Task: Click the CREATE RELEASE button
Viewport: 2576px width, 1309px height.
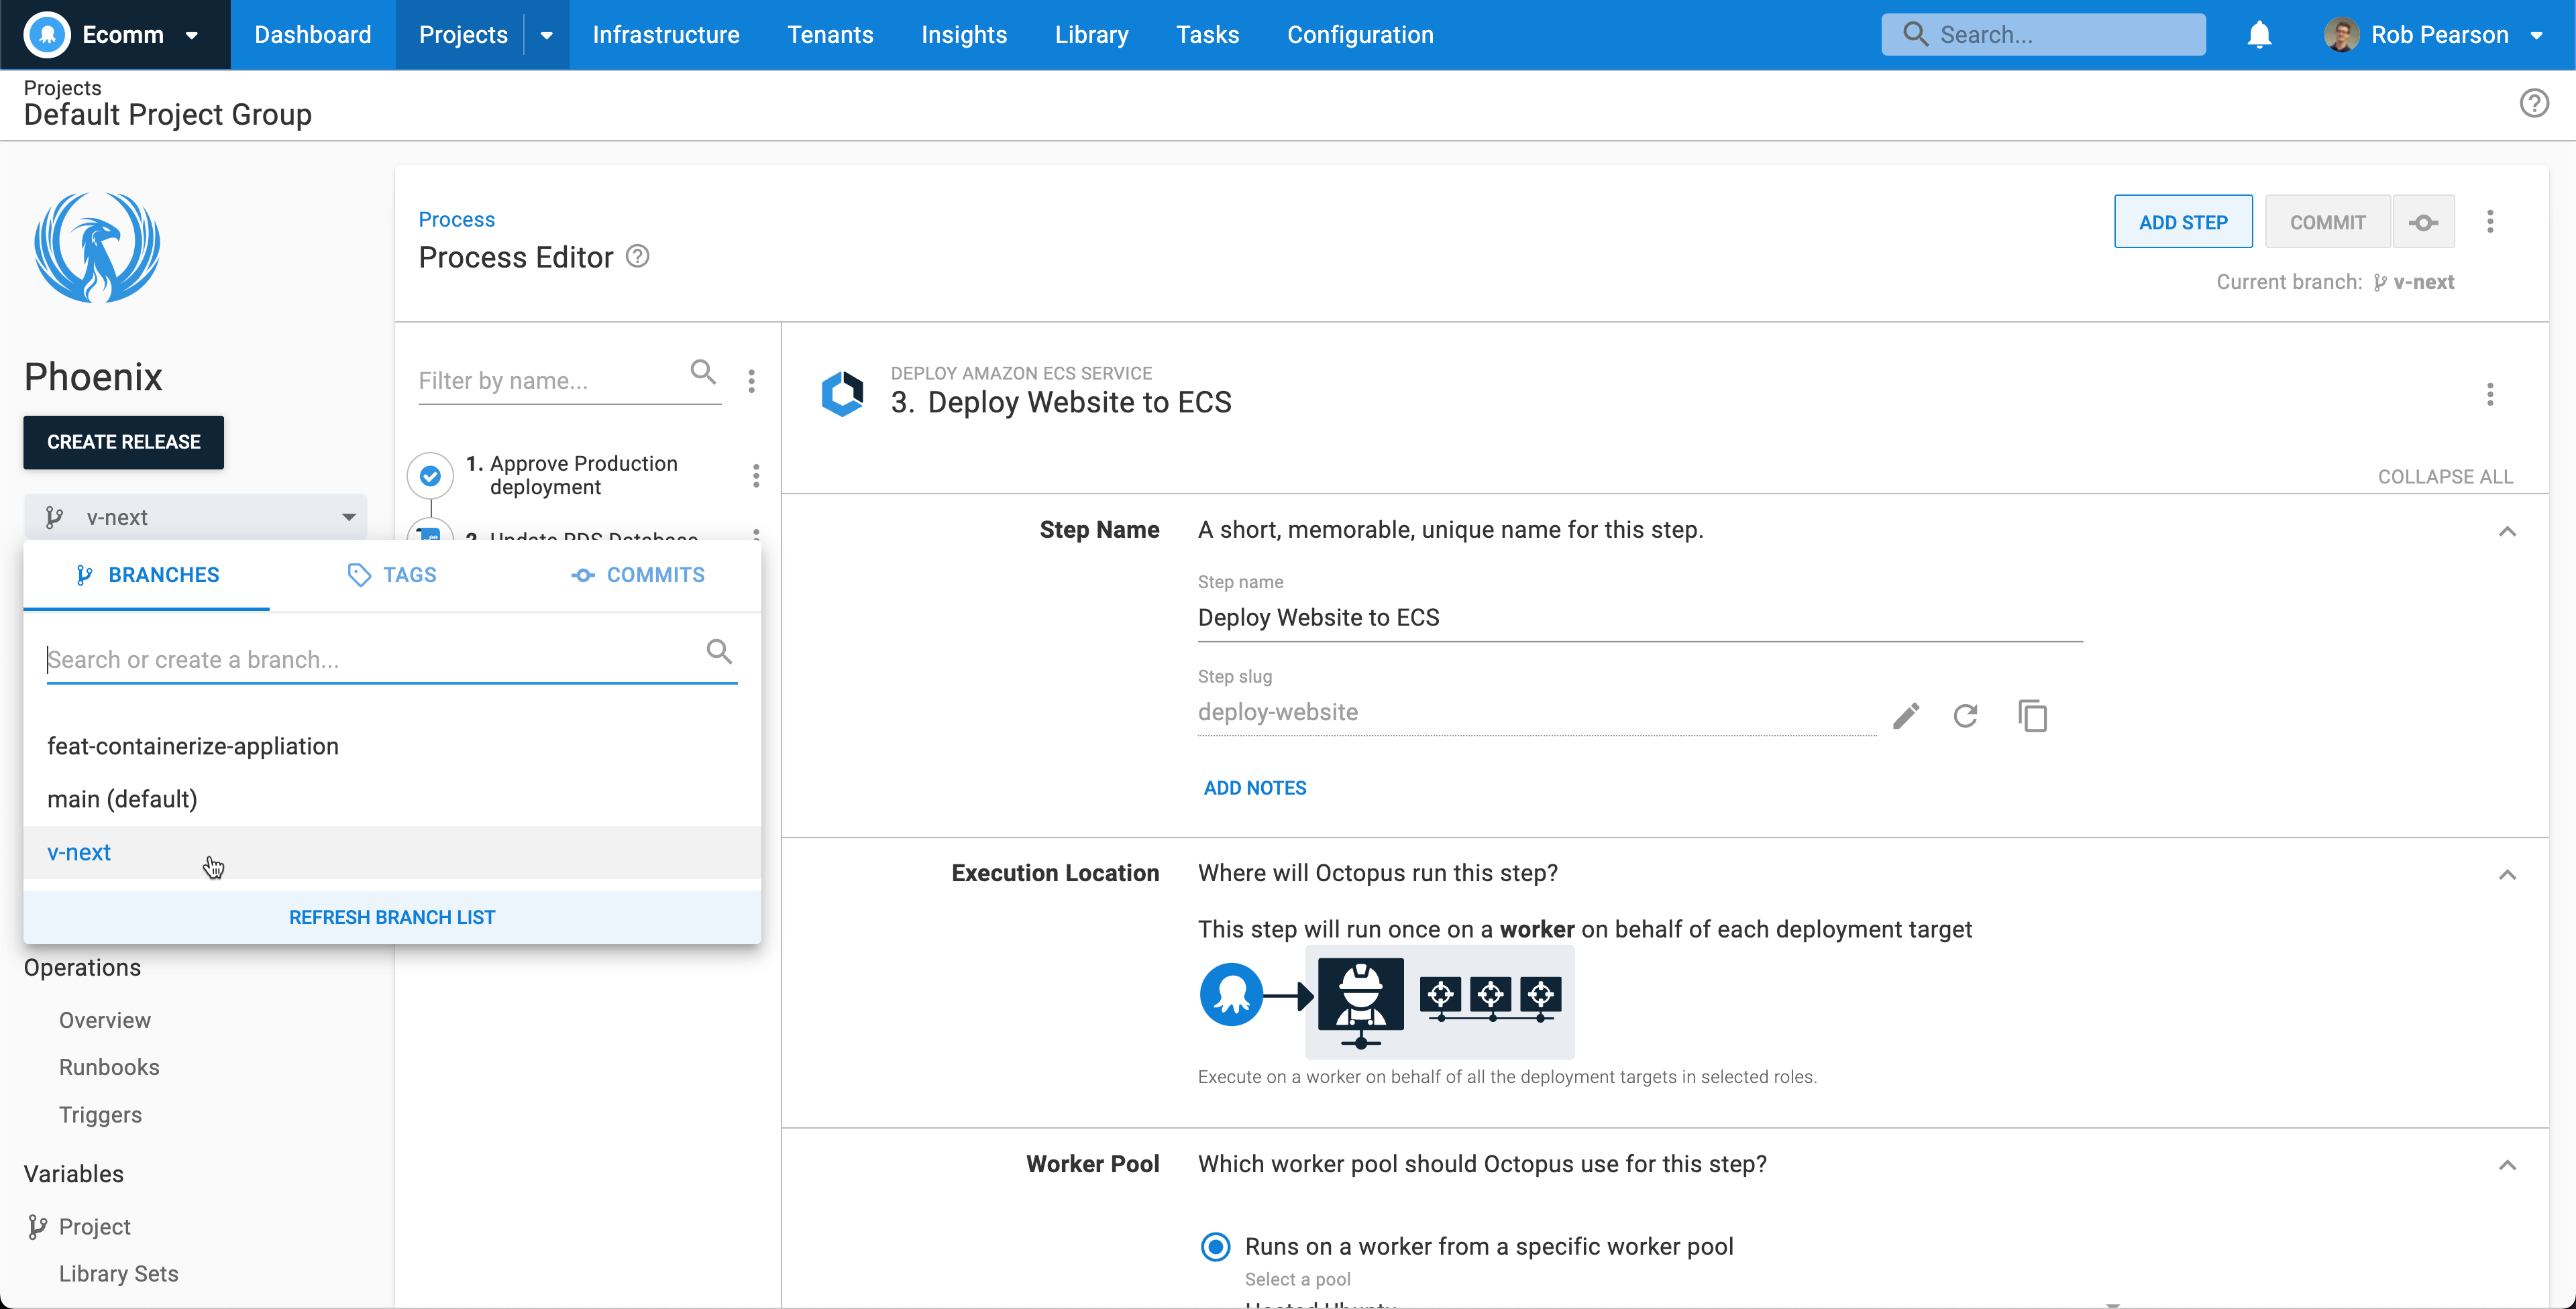Action: 123,441
